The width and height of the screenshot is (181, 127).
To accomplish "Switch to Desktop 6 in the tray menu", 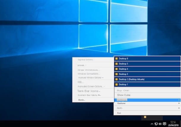I will pyautogui.click(x=147, y=59).
